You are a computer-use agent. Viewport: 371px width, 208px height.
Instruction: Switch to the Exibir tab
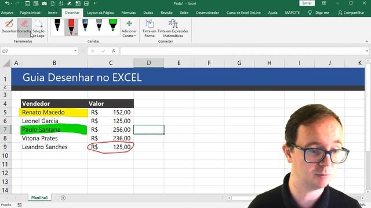coord(184,13)
